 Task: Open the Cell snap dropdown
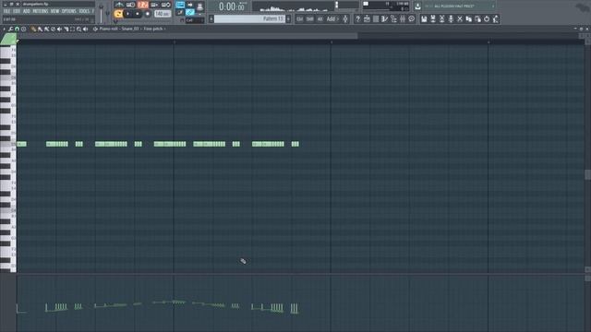pyautogui.click(x=195, y=20)
